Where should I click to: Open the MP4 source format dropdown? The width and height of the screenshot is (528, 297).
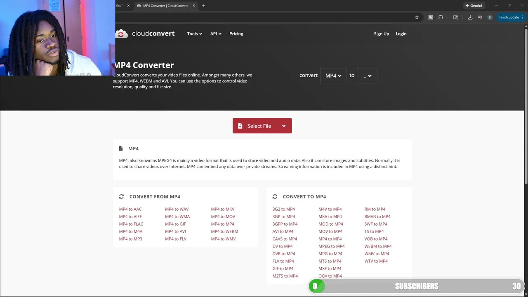point(333,75)
